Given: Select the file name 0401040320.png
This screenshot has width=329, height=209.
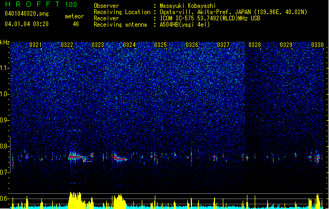Looking at the screenshot, I should [x=27, y=14].
